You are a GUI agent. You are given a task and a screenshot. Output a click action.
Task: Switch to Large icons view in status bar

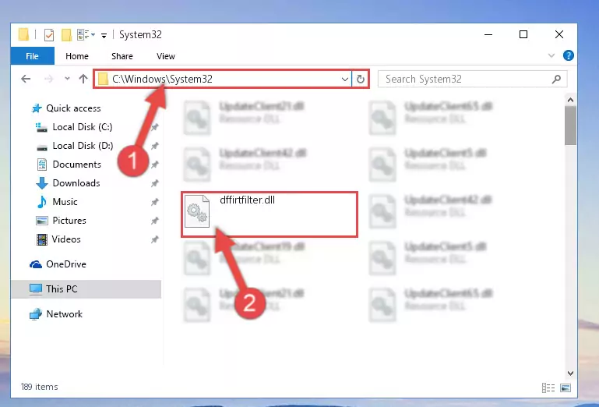pos(566,388)
